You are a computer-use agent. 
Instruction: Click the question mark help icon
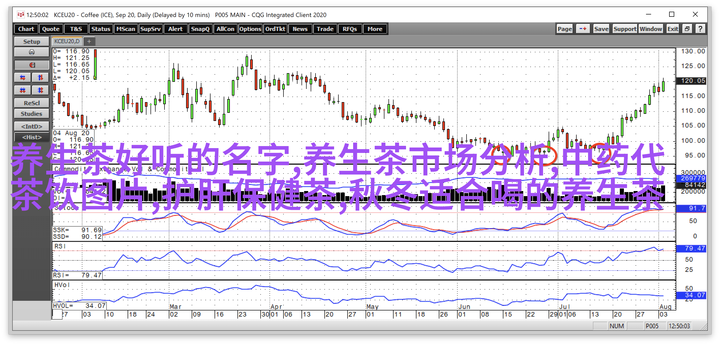tap(700, 29)
